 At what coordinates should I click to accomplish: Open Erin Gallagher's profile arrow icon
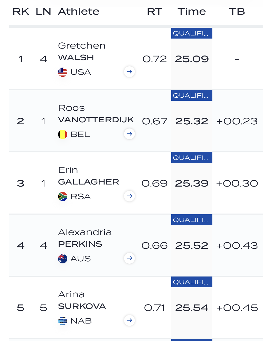pos(129,196)
